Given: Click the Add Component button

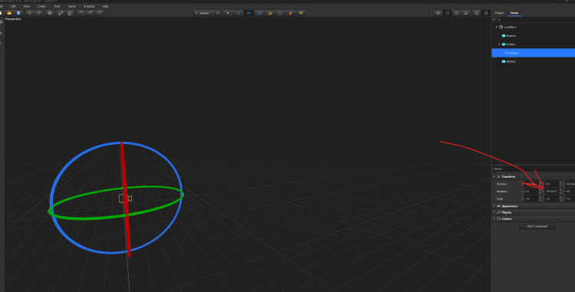Looking at the screenshot, I should click(537, 226).
